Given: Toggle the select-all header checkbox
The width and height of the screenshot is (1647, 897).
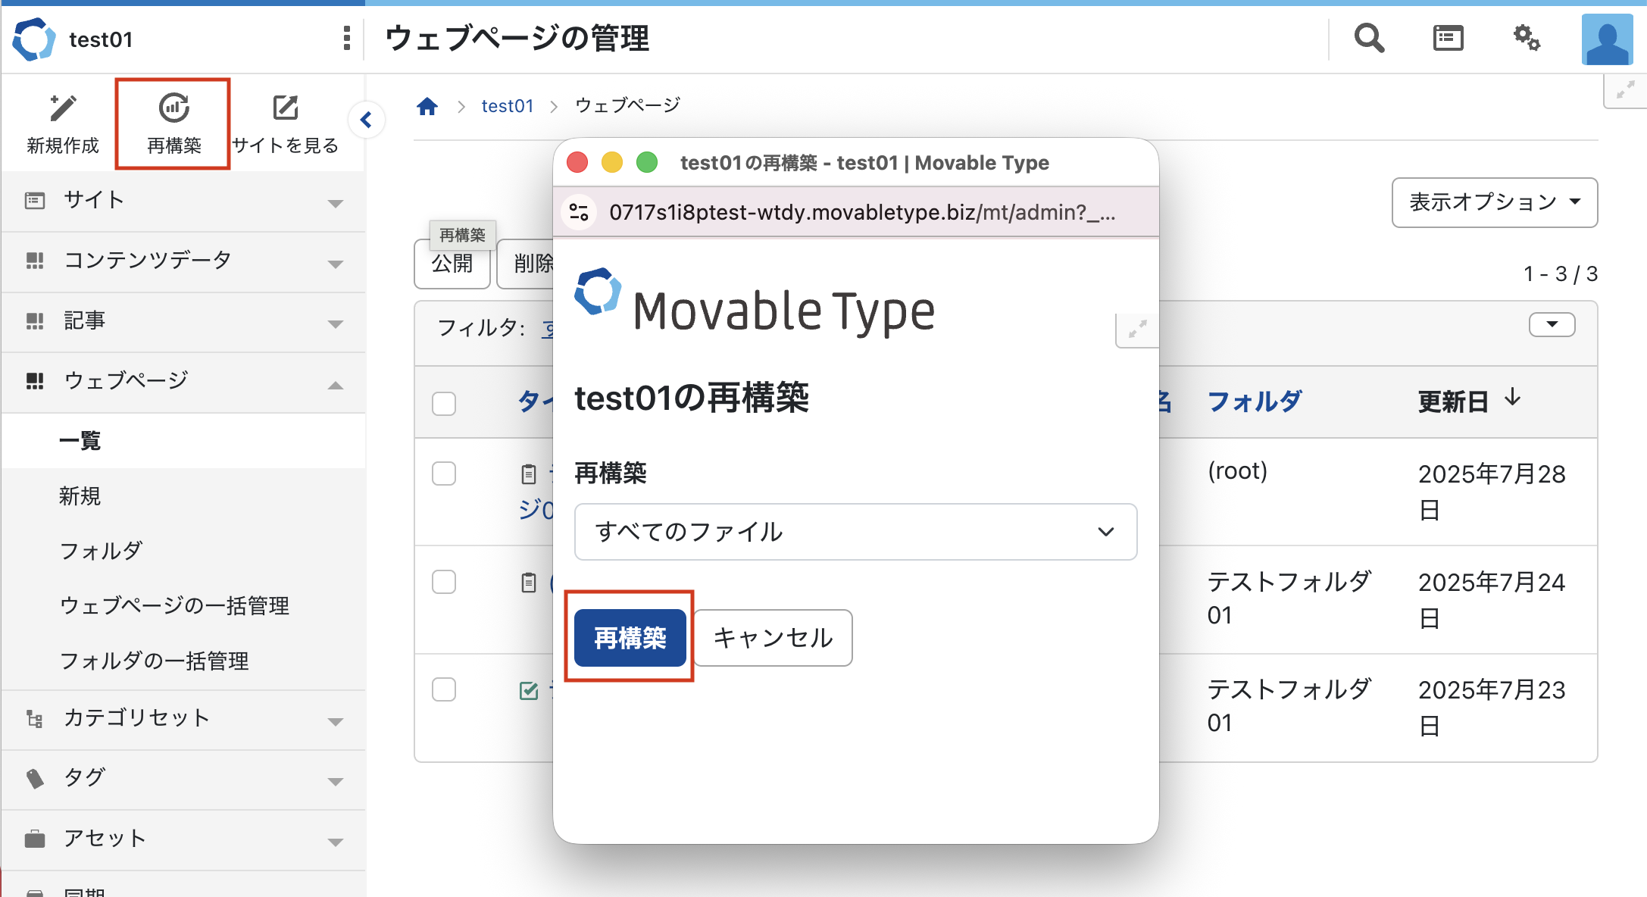Looking at the screenshot, I should (444, 404).
